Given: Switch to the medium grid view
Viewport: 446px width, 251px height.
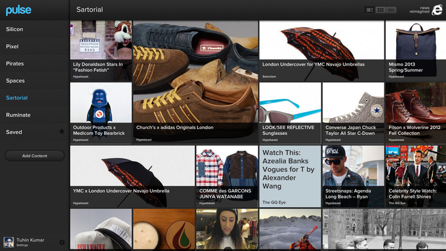Looking at the screenshot, I should pyautogui.click(x=380, y=10).
